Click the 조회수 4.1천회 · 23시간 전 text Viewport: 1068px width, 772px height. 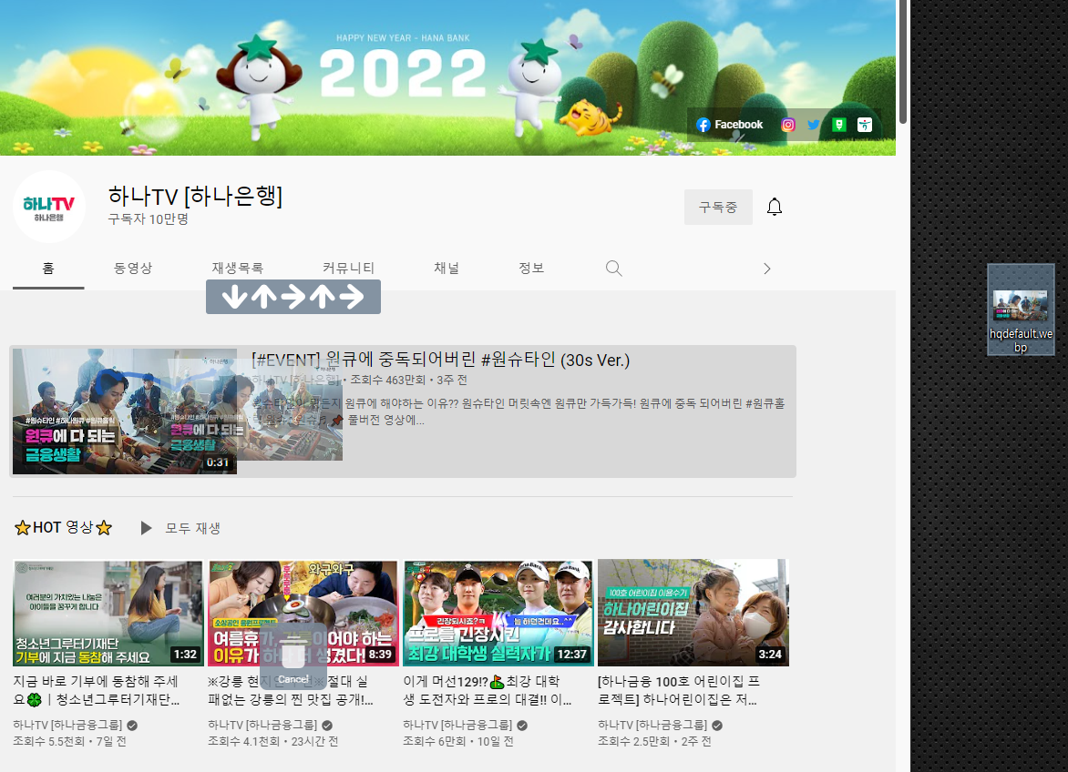point(272,741)
